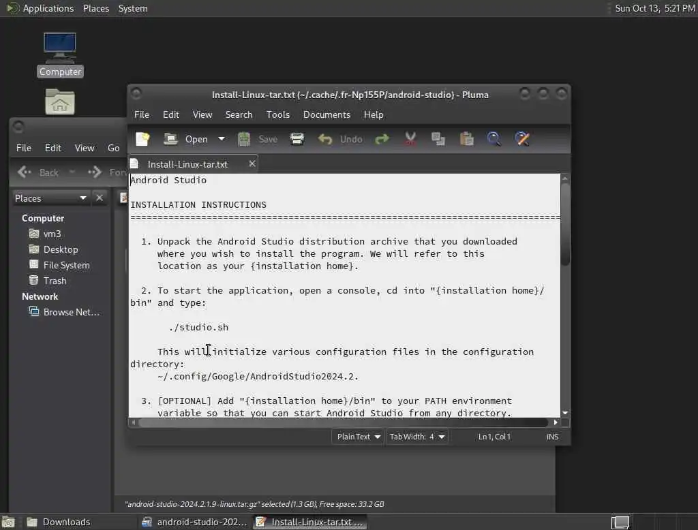Image resolution: width=698 pixels, height=530 pixels.
Task: Cut selection with scissors icon
Action: pyautogui.click(x=410, y=139)
